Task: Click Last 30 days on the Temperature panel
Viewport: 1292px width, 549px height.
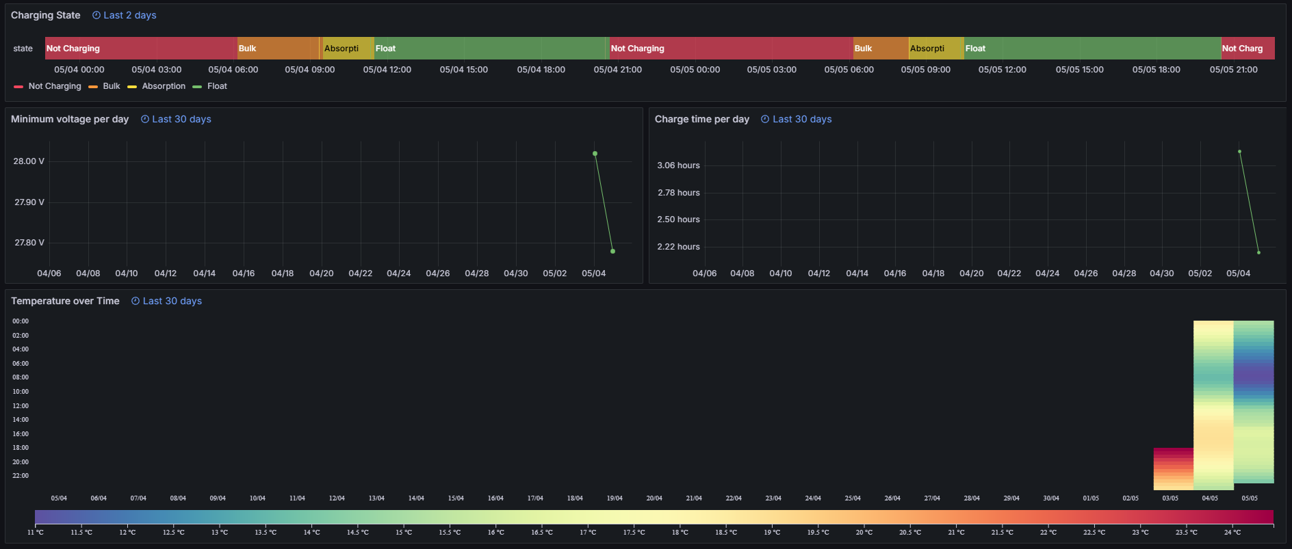Action: [x=172, y=301]
